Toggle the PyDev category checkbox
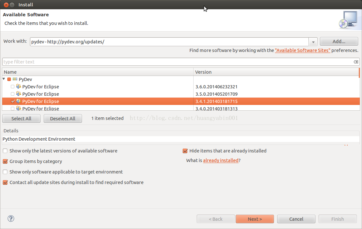The height and width of the screenshot is (229, 362). click(9, 79)
